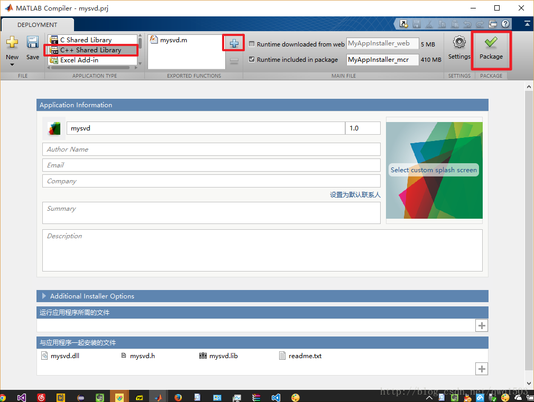Image resolution: width=534 pixels, height=402 pixels.
Task: Click the switch windows icon
Action: click(492, 24)
